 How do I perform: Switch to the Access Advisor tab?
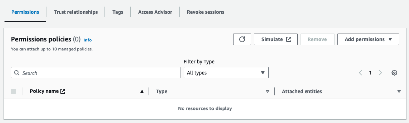click(x=155, y=12)
